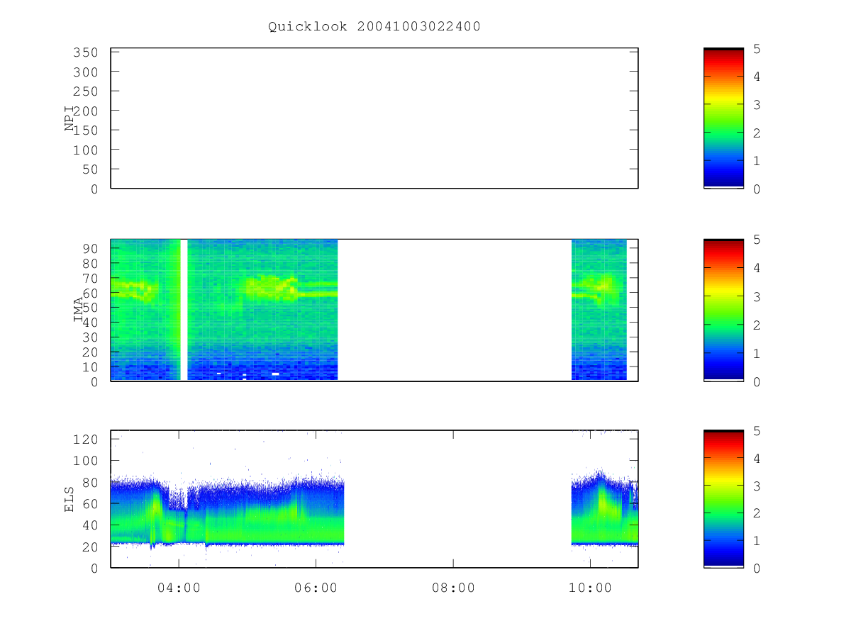Click the 04:00 time tick label
851x638 pixels.
(179, 587)
